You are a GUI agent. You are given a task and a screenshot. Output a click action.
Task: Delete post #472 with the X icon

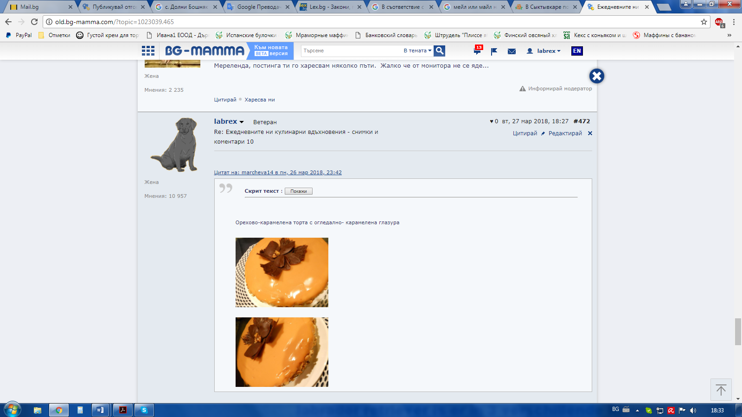(x=590, y=133)
